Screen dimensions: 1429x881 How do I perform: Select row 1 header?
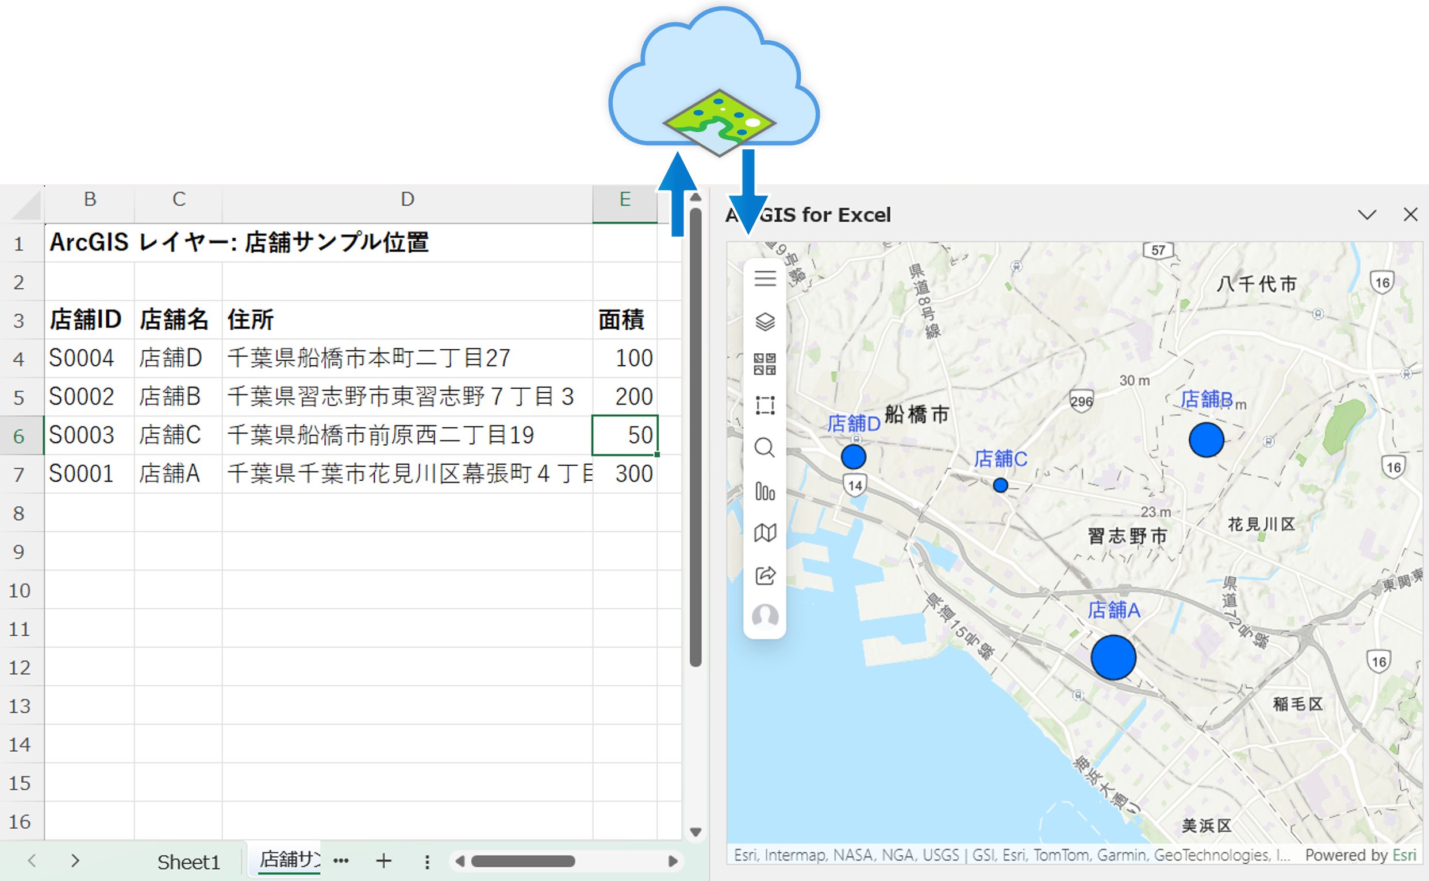pos(21,243)
